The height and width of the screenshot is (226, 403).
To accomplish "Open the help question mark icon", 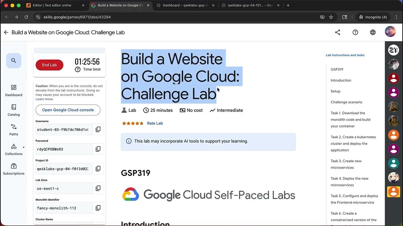I will click(355, 32).
